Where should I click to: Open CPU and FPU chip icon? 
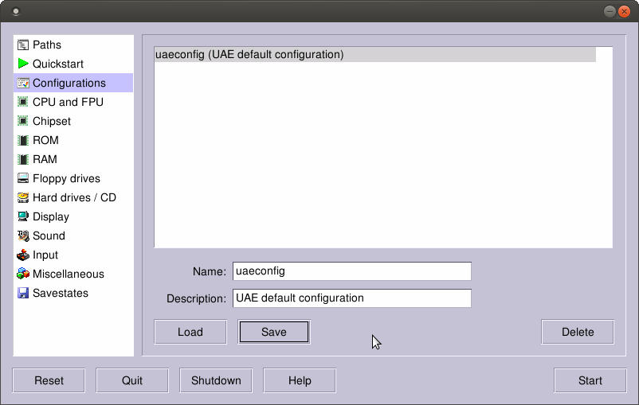tap(23, 103)
